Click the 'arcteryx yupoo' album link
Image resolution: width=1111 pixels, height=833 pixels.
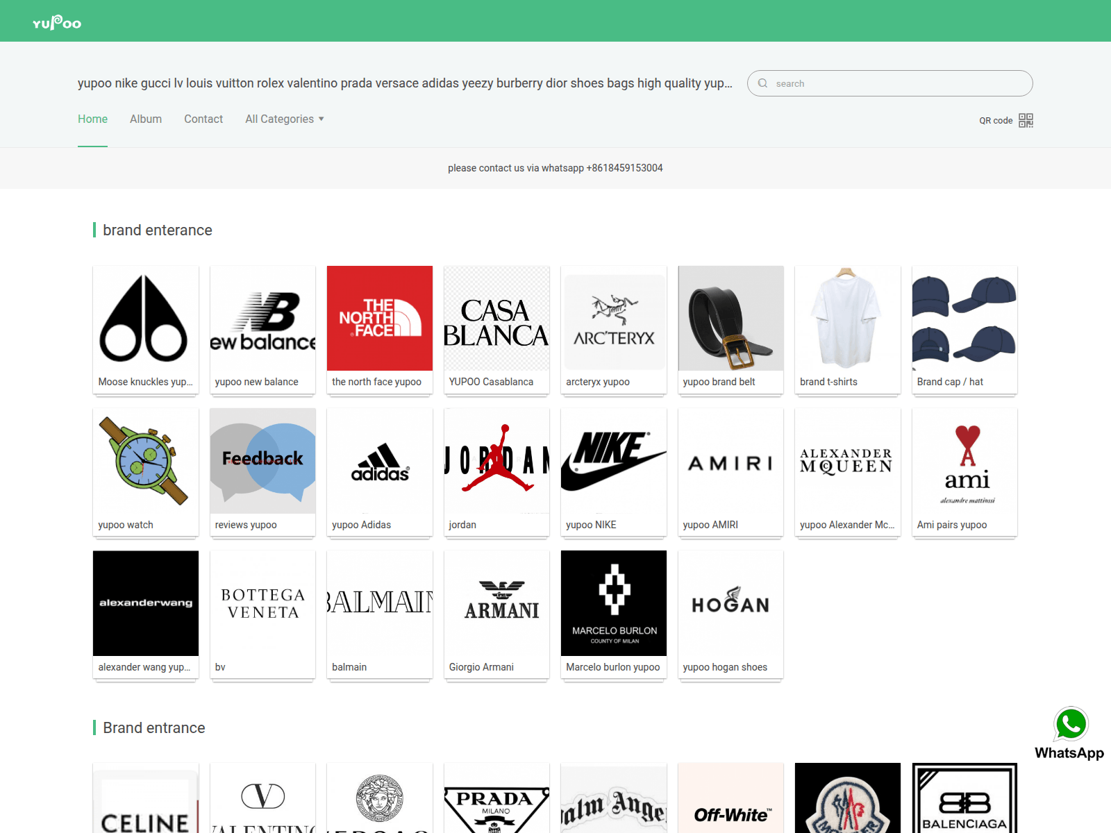[x=598, y=382]
